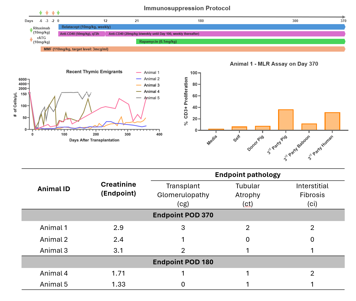This screenshot has width=356, height=301.
Task: Select the green Rapamycin treatment bar
Action: (240, 41)
